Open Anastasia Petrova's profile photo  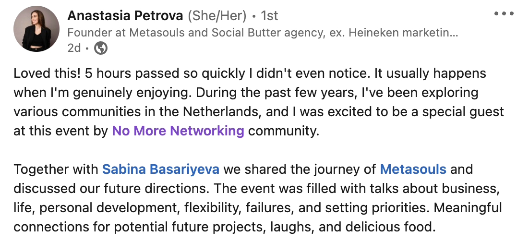(x=36, y=29)
